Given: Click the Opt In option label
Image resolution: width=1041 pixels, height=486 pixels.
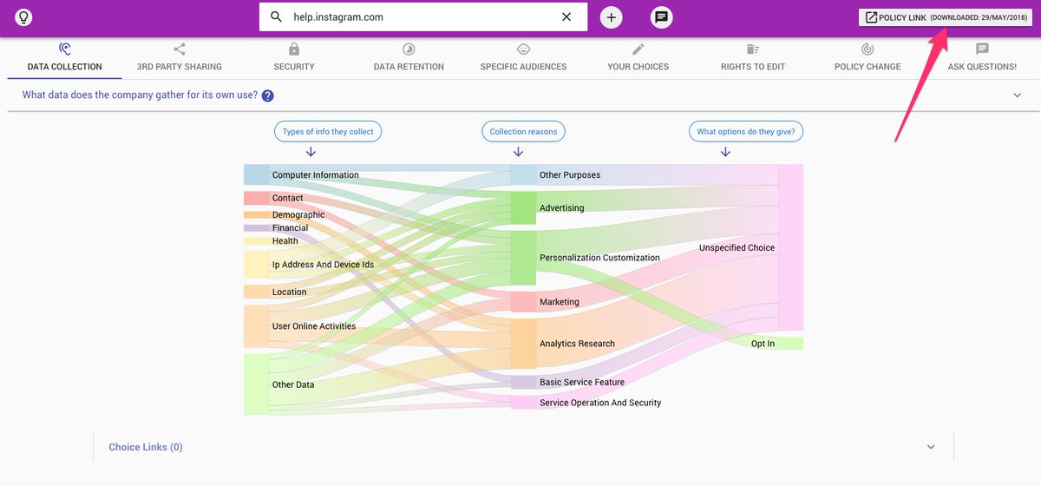Looking at the screenshot, I should (x=763, y=344).
